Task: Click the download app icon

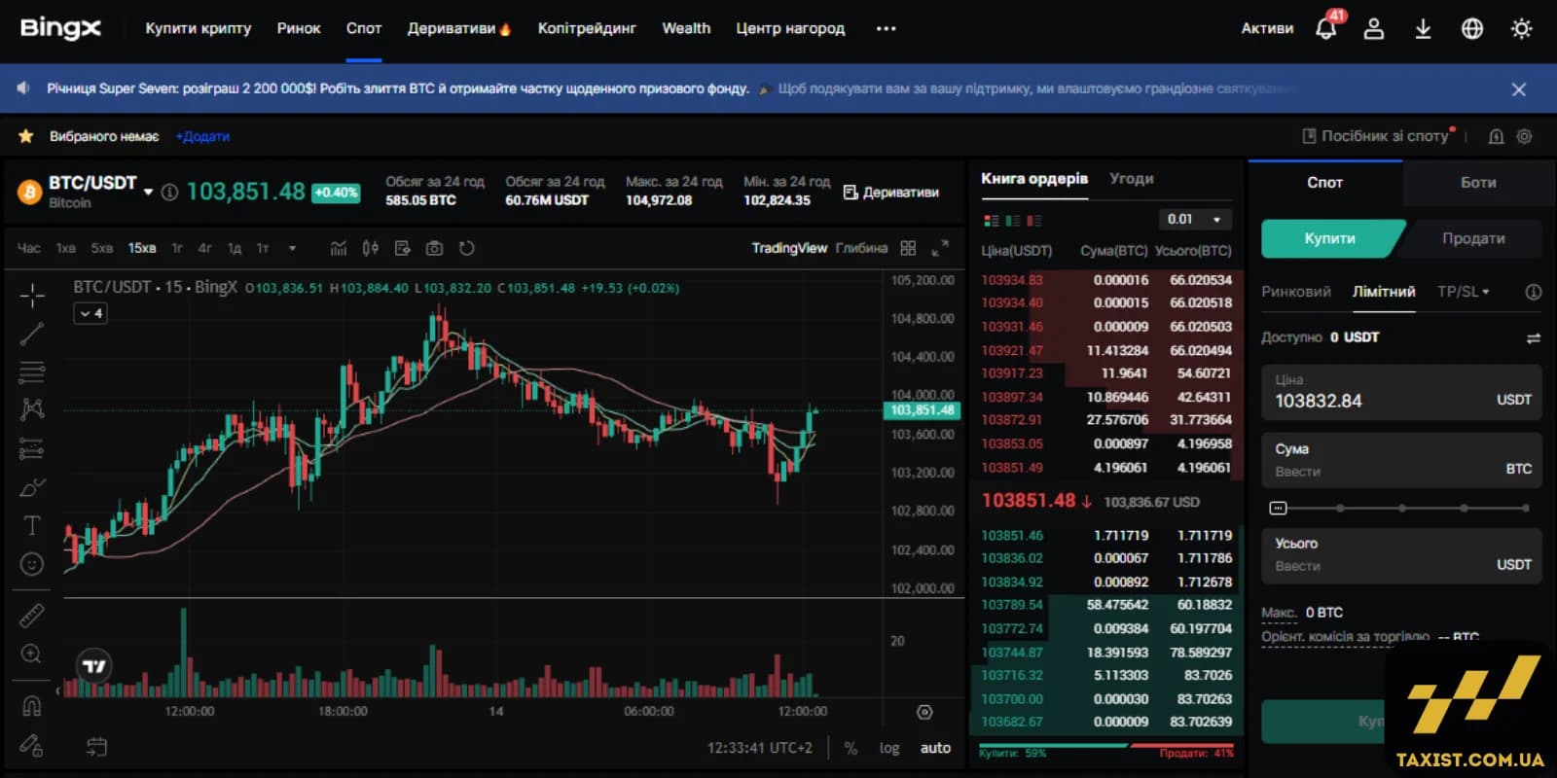Action: (1423, 28)
